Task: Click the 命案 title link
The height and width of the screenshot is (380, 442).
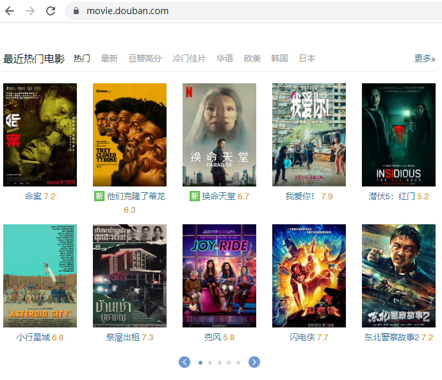Action: [33, 196]
